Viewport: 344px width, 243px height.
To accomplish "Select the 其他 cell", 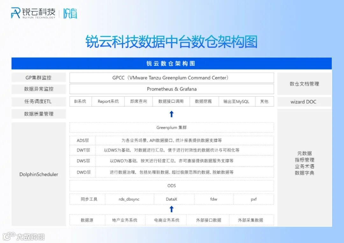I will pos(264,101).
